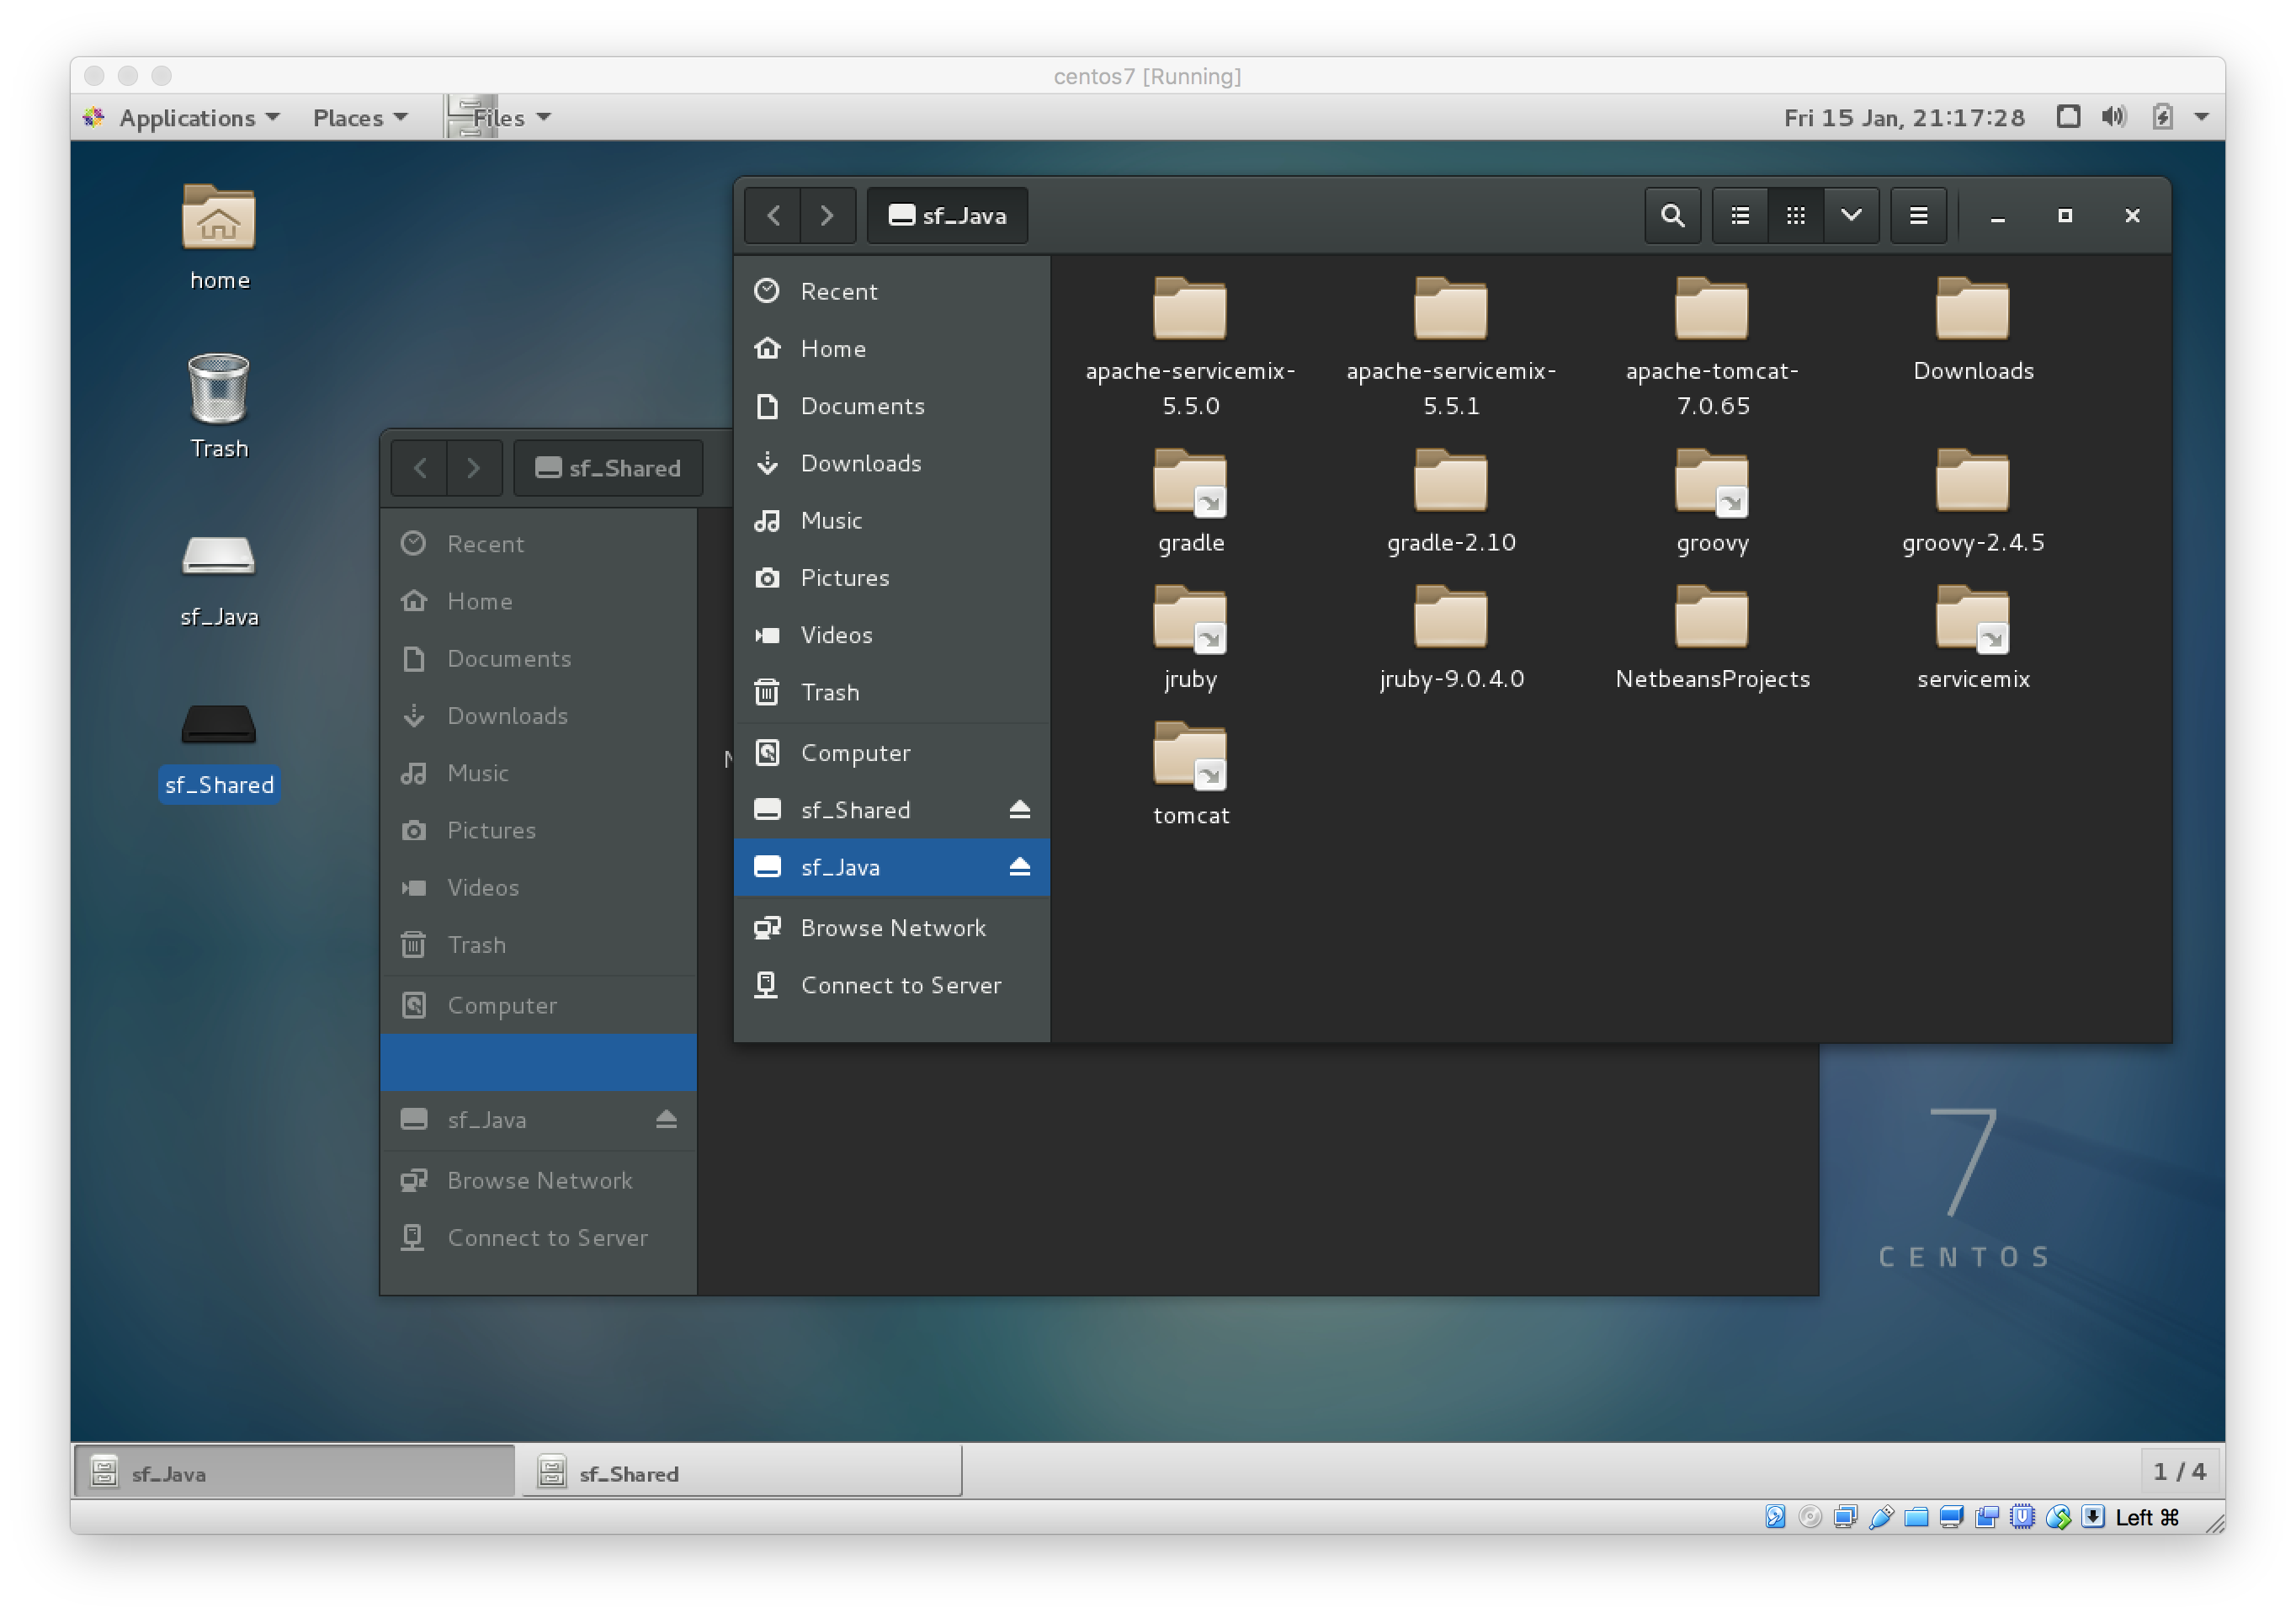Select Computer in sf_Shared window sidebar
This screenshot has width=2296, height=1618.
click(x=538, y=1004)
